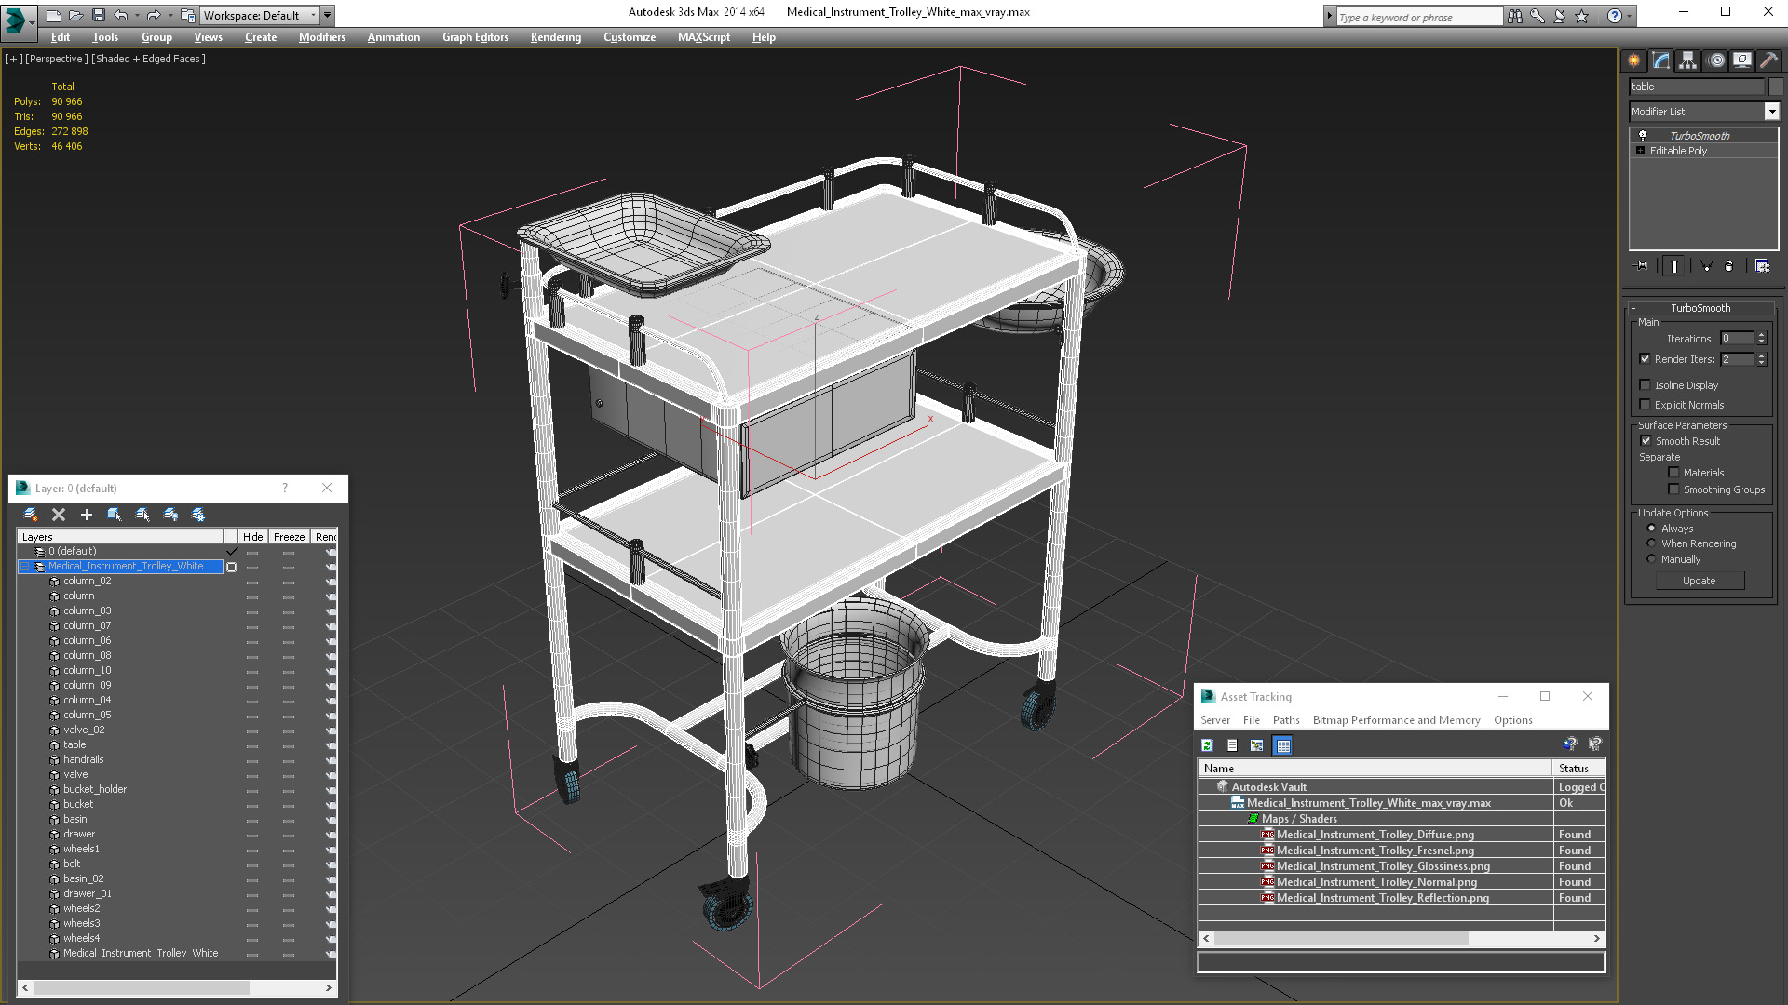Screen dimensions: 1788x1005
Task: Switch Asset Tracking to table view
Action: tap(1283, 745)
